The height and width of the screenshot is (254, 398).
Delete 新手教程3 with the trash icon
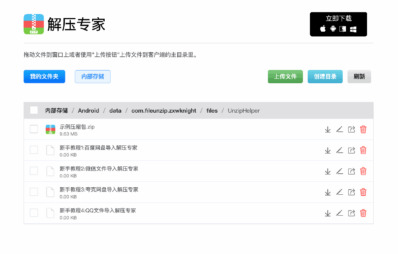pyautogui.click(x=363, y=192)
